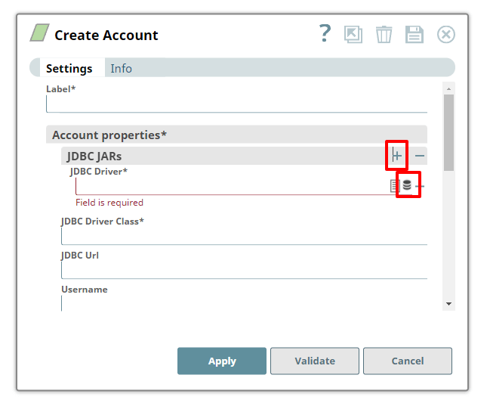Image resolution: width=490 pixels, height=406 pixels.
Task: Open the help question mark icon
Action: [325, 34]
